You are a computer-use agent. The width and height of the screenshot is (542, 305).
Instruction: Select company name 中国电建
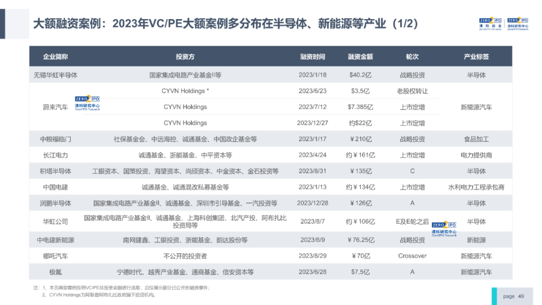coord(55,187)
